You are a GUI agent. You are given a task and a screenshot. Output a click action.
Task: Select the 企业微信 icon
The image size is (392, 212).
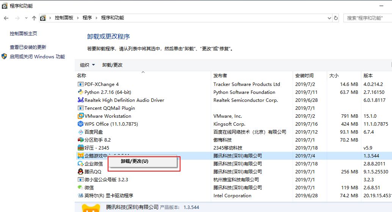[x=80, y=164]
